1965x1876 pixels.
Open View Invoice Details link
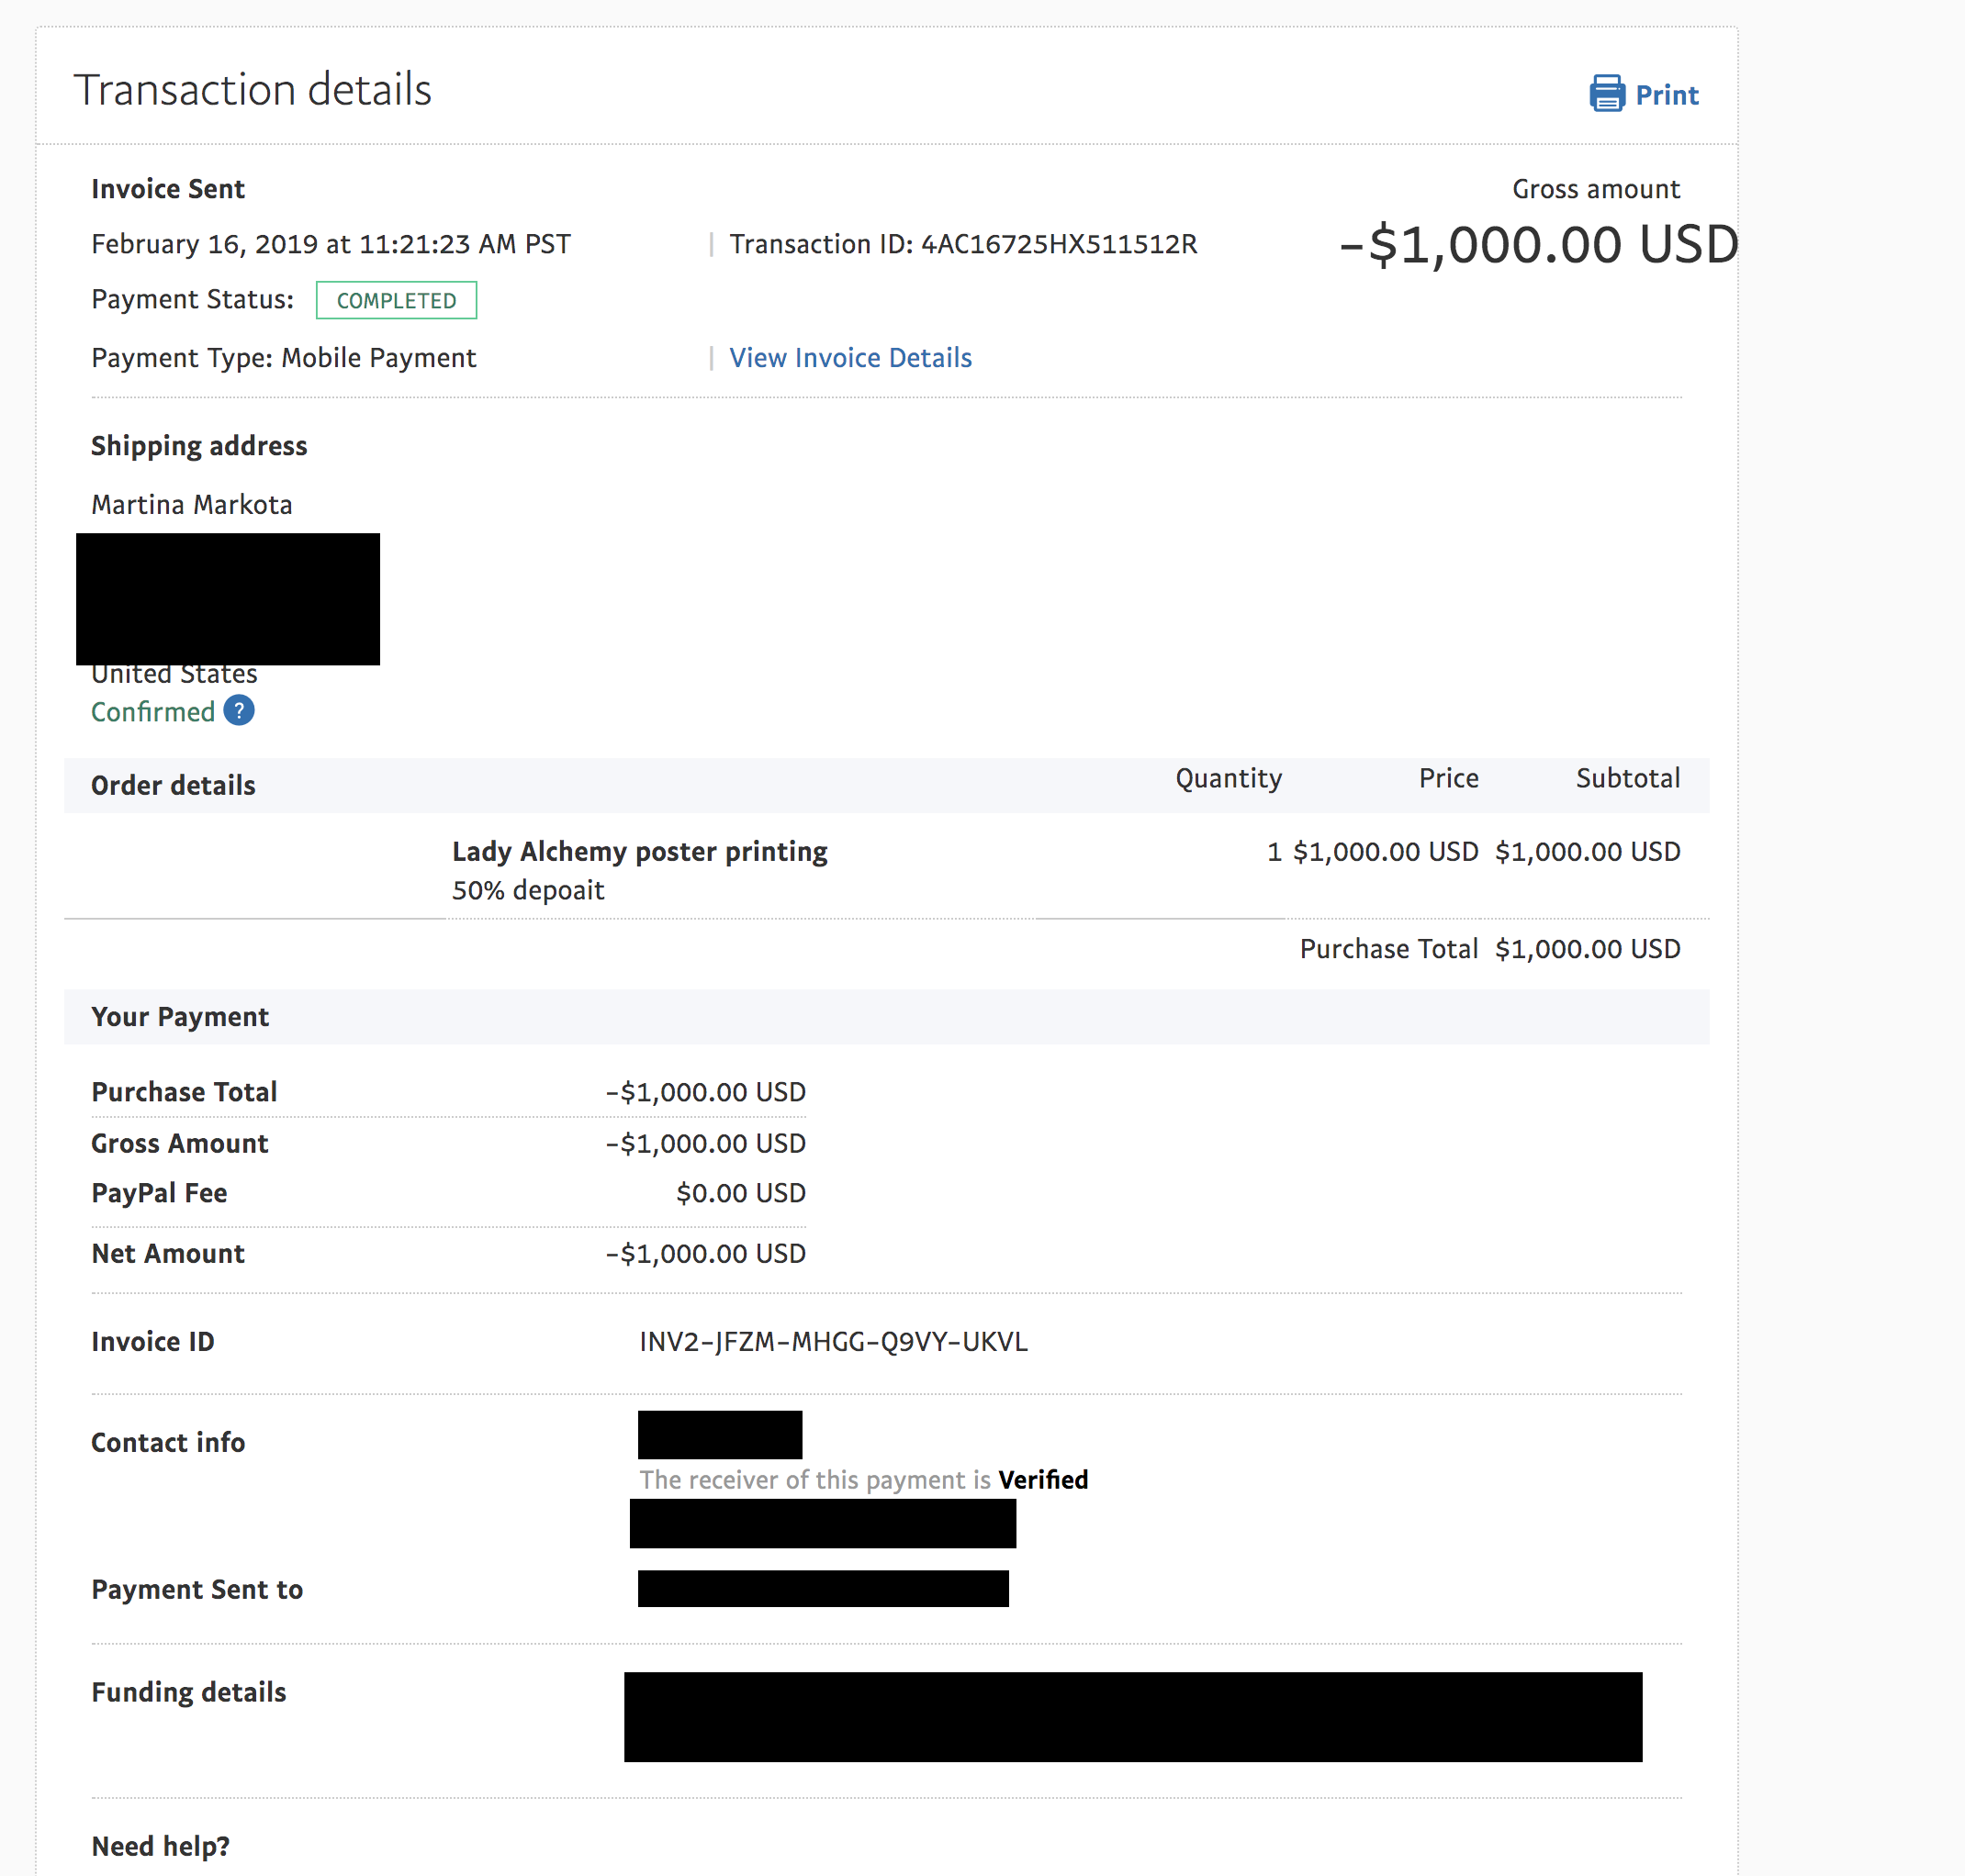coord(850,358)
